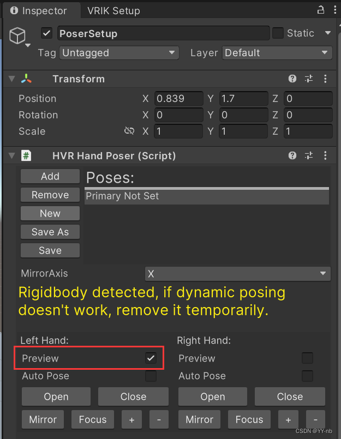Enable Right Hand Auto Pose
Screen dimensions: 341x439
(x=307, y=376)
